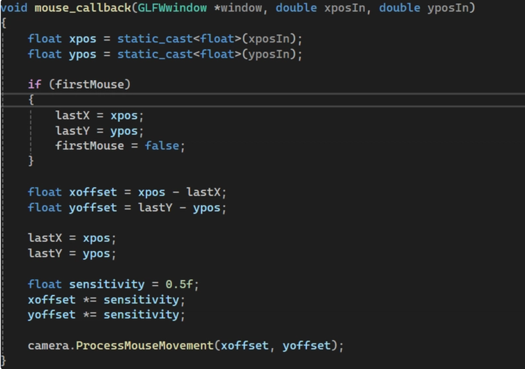
Task: Click the xoffset *= sensitivity line
Action: point(106,300)
